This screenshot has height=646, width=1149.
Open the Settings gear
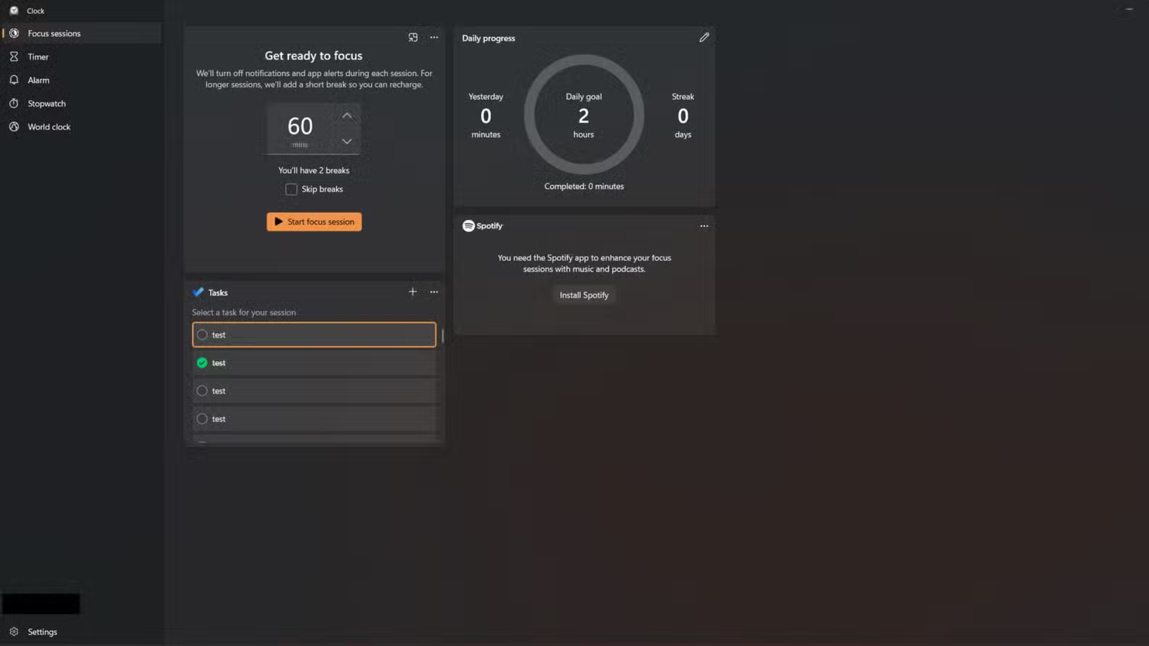(x=42, y=631)
